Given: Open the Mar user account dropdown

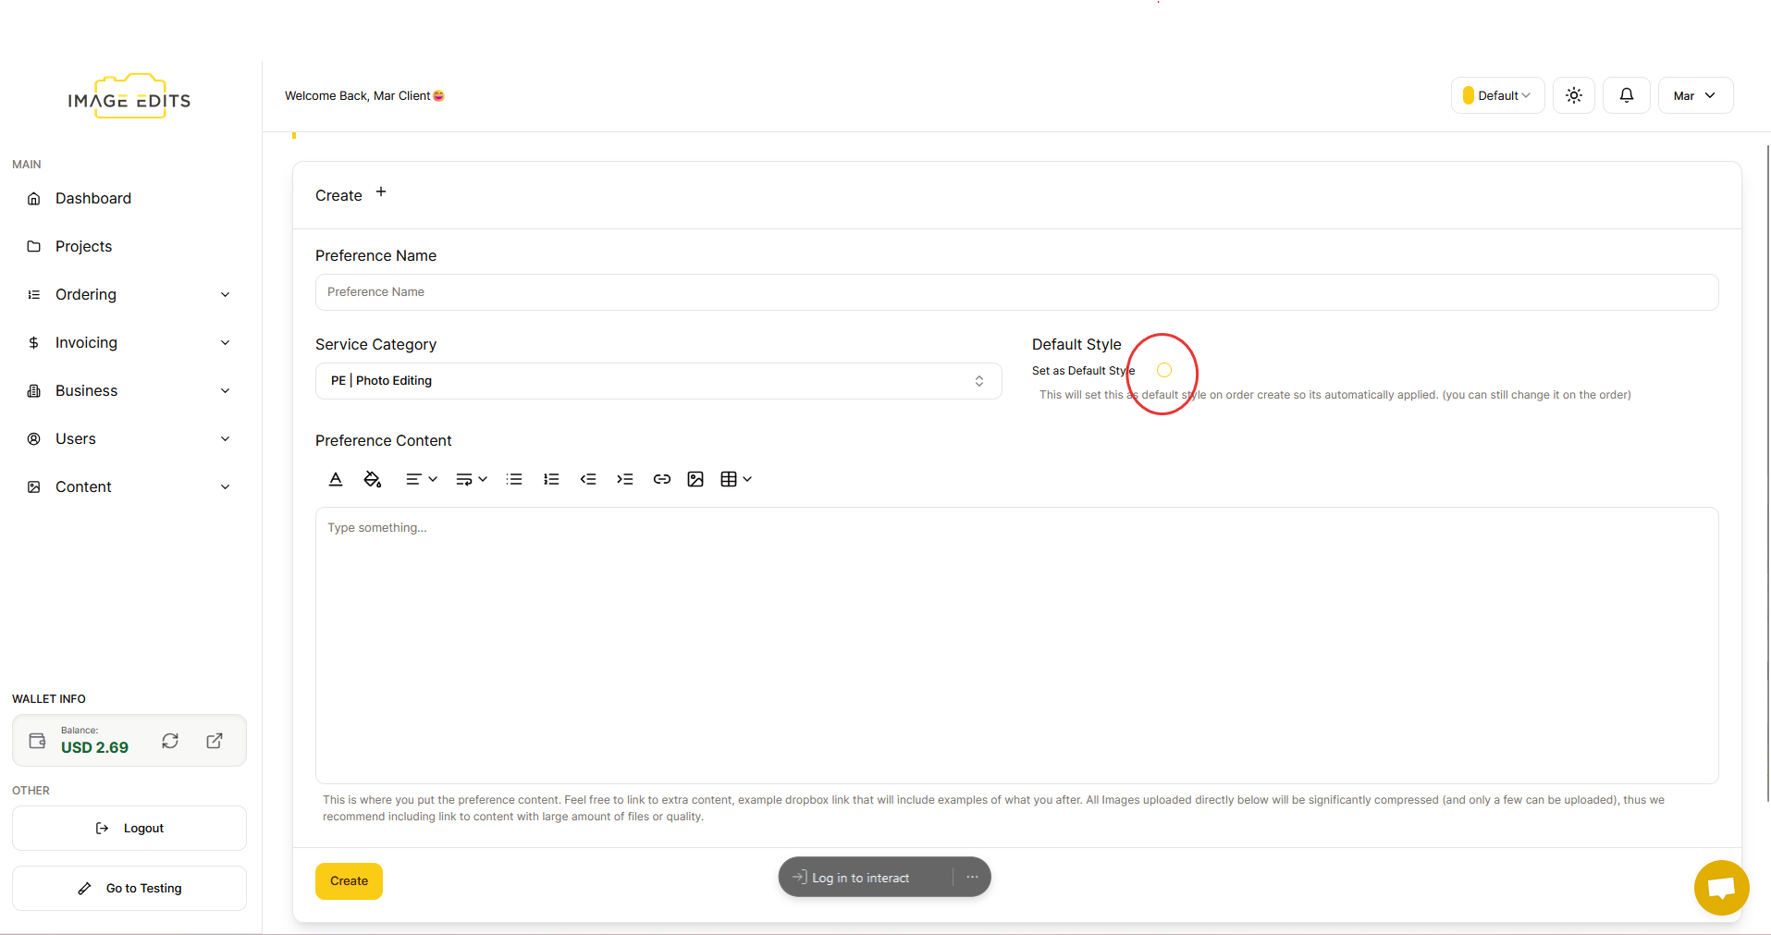Looking at the screenshot, I should click(1694, 95).
